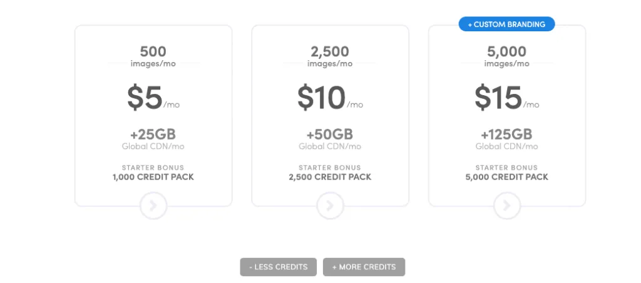Click the +50GB Global CDN text
Viewport: 641px width, 283px height.
point(330,139)
